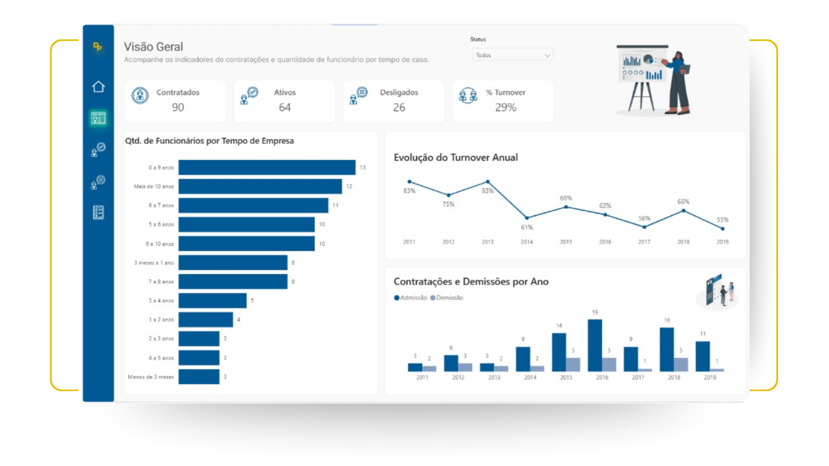The image size is (829, 466).
Task: Select the 2016 admission bar showing 19
Action: tap(595, 345)
